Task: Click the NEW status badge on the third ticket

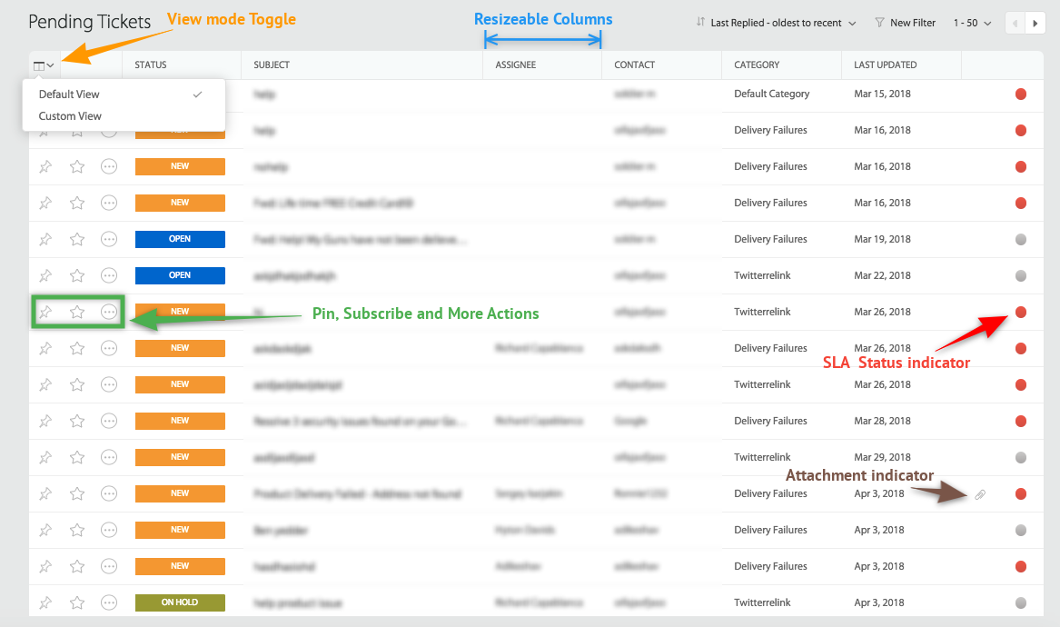Action: pyautogui.click(x=179, y=166)
